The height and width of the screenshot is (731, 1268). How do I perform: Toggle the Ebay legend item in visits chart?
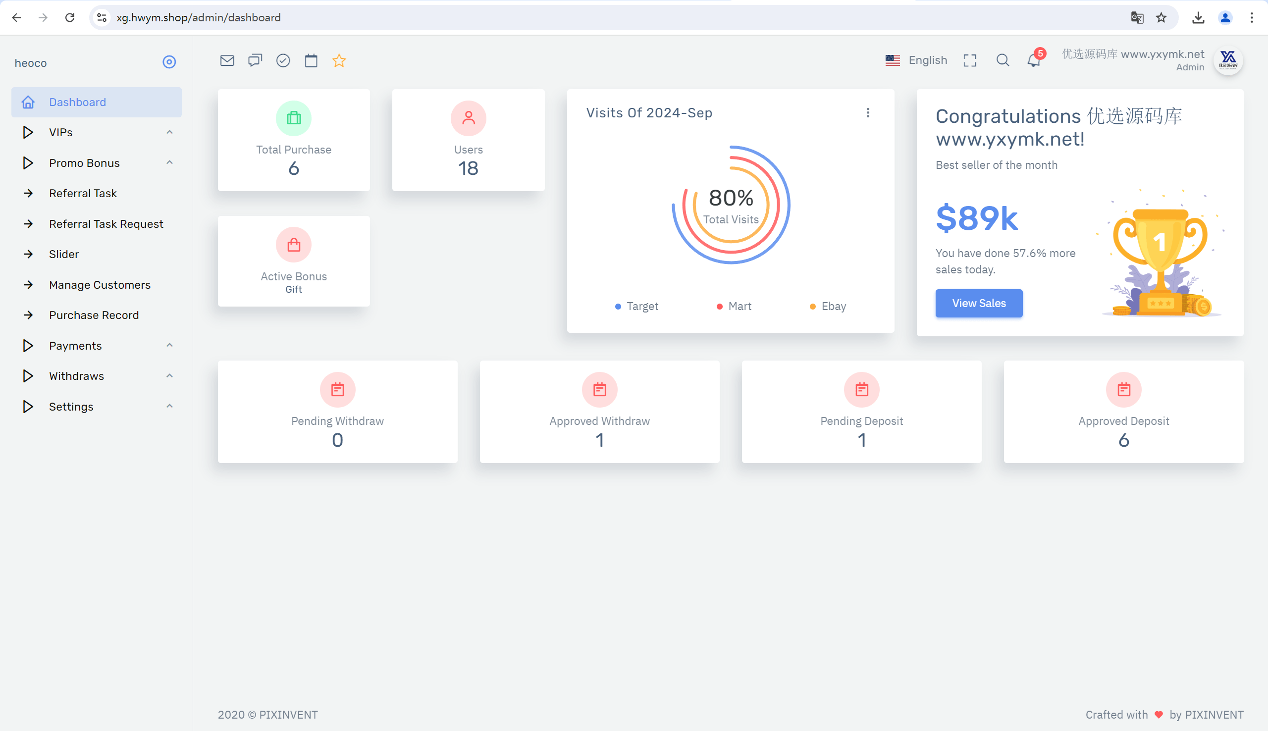[x=828, y=306]
